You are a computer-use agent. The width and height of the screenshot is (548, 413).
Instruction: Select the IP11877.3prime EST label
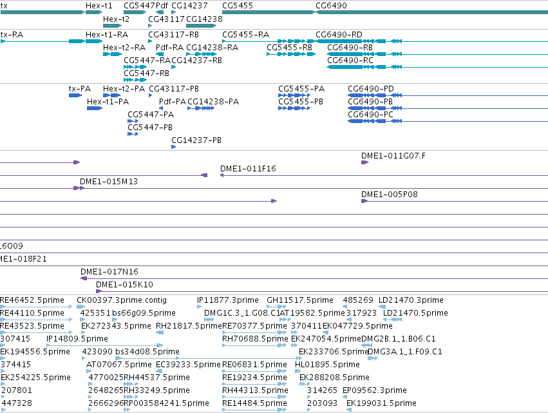click(x=228, y=300)
